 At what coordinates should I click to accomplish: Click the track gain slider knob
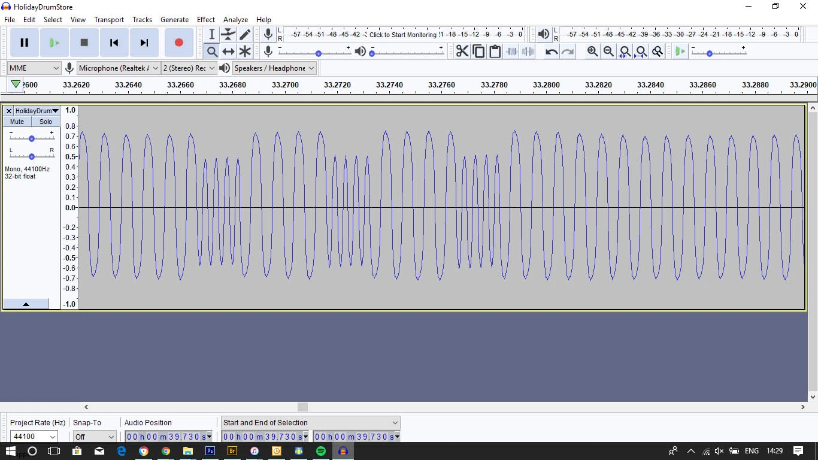coord(32,138)
